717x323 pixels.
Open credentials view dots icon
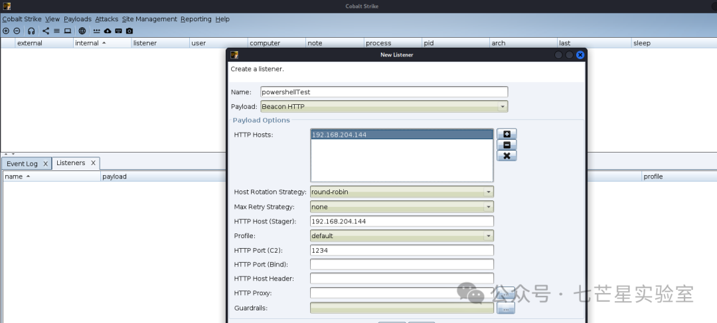click(x=96, y=31)
